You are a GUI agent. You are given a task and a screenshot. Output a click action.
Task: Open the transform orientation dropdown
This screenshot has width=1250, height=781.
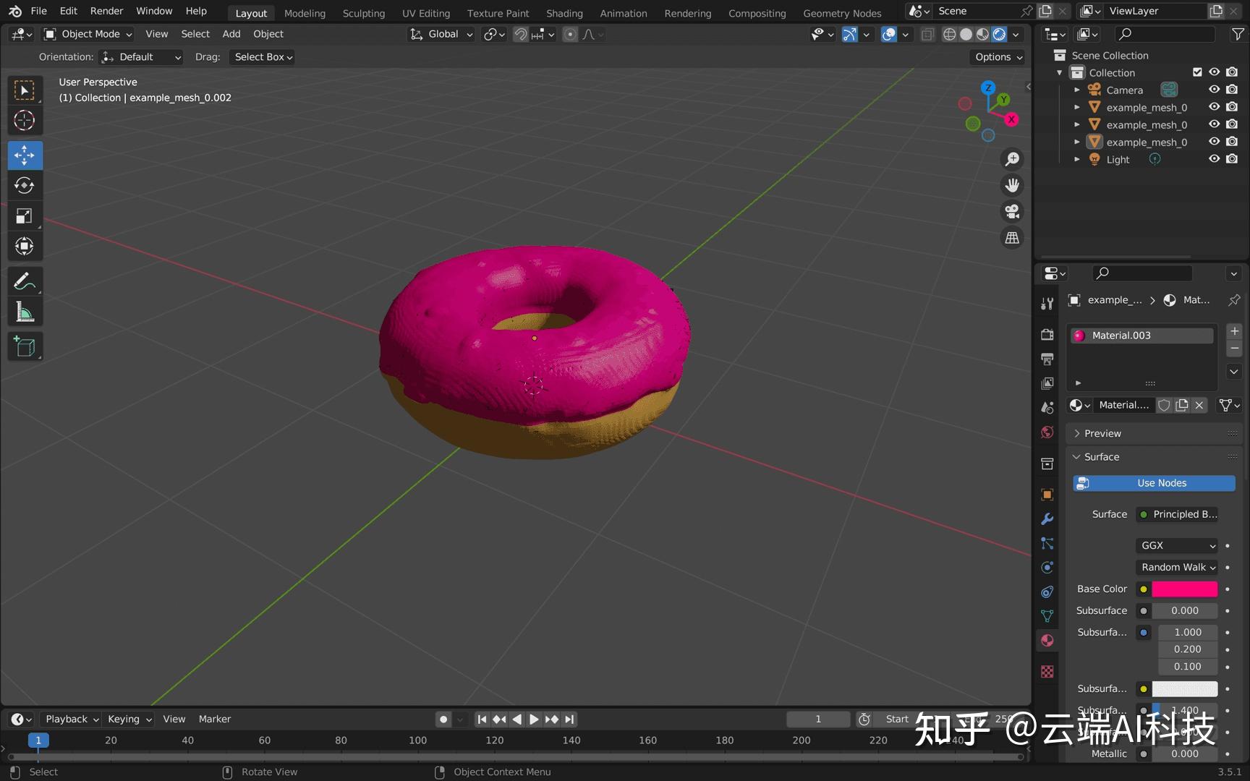point(440,34)
